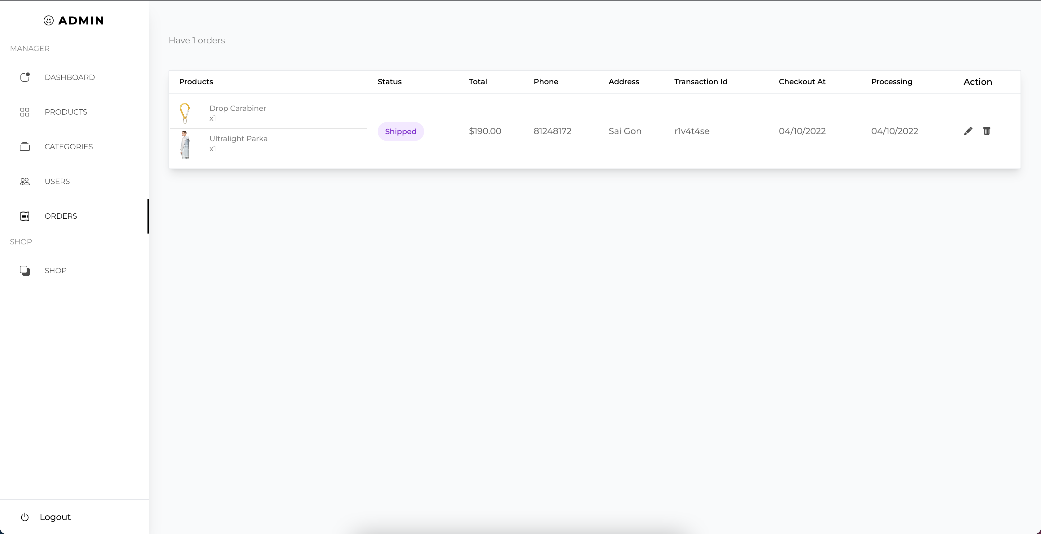
Task: Click the Categories stack icon
Action: tap(25, 147)
